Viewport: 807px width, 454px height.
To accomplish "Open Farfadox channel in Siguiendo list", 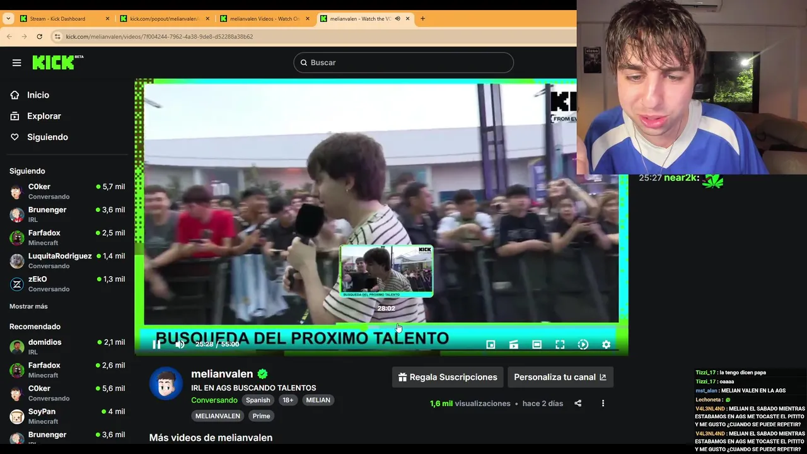I will (x=66, y=238).
